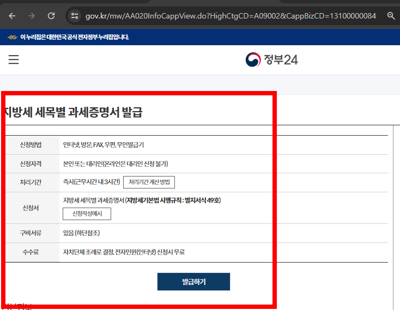Go back with the browser back arrow
The height and width of the screenshot is (310, 400).
pos(12,16)
